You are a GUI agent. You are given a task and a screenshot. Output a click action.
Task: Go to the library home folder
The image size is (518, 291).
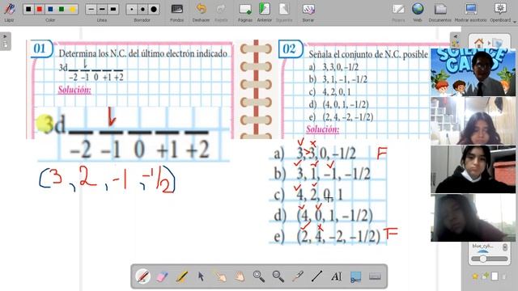click(478, 43)
